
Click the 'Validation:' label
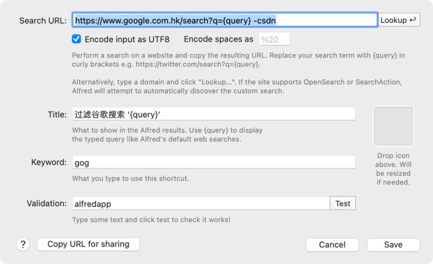(47, 203)
